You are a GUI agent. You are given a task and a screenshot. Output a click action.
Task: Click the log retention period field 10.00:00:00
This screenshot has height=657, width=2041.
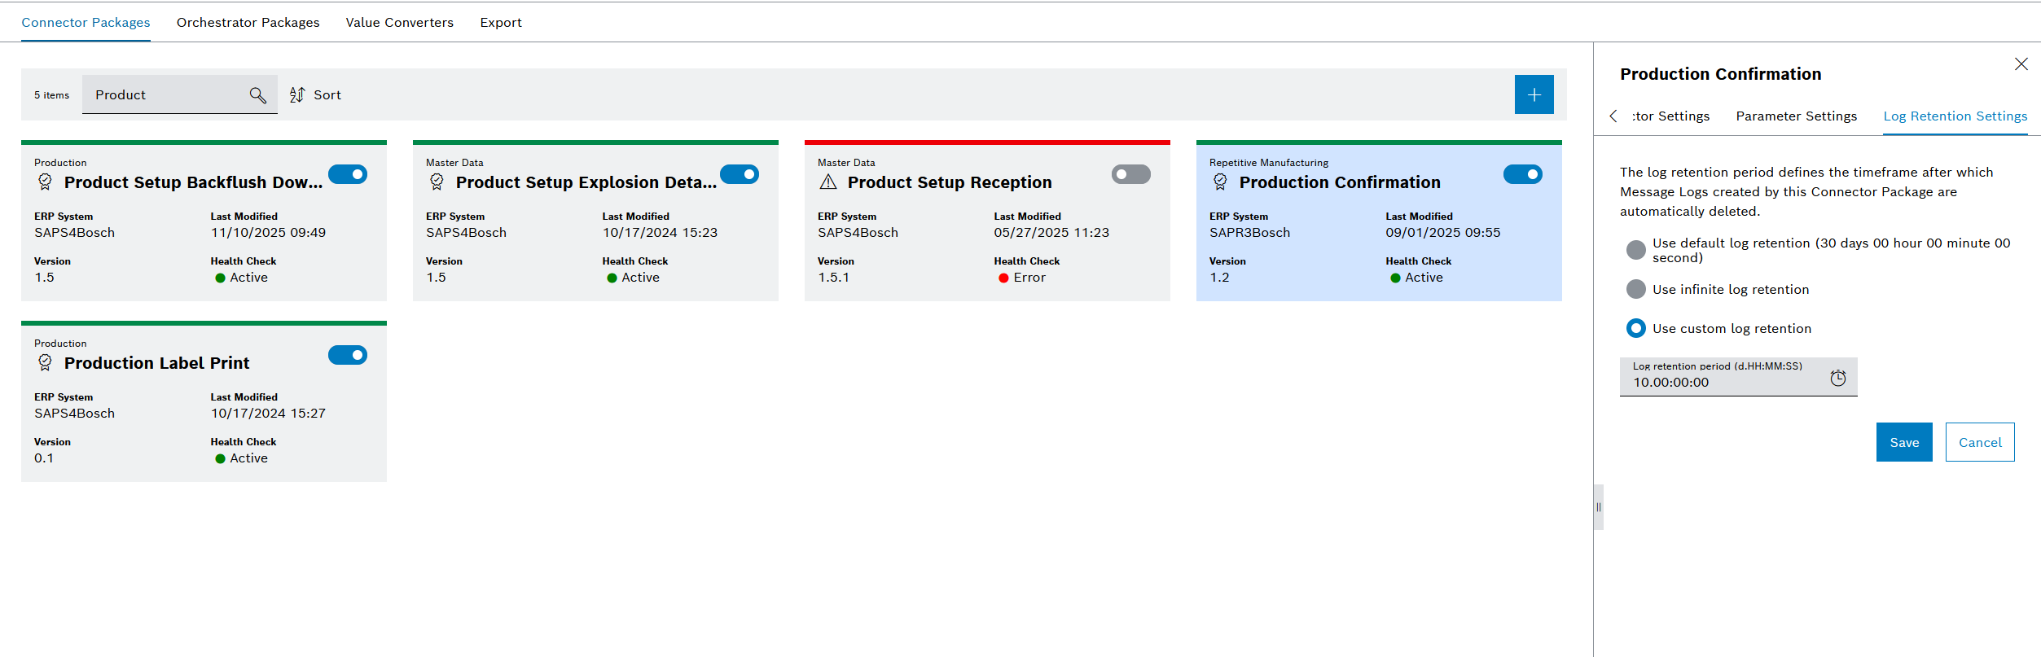pos(1738,377)
